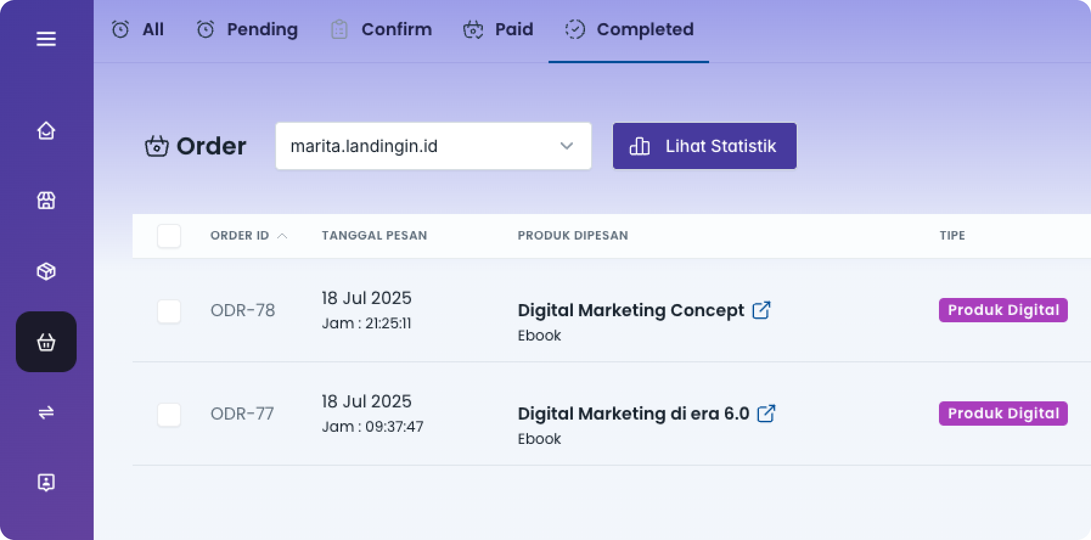Open the product box icon in sidebar
This screenshot has height=540, width=1091.
point(46,271)
